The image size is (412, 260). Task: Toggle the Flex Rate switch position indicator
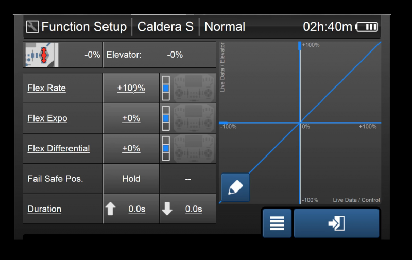pos(165,88)
